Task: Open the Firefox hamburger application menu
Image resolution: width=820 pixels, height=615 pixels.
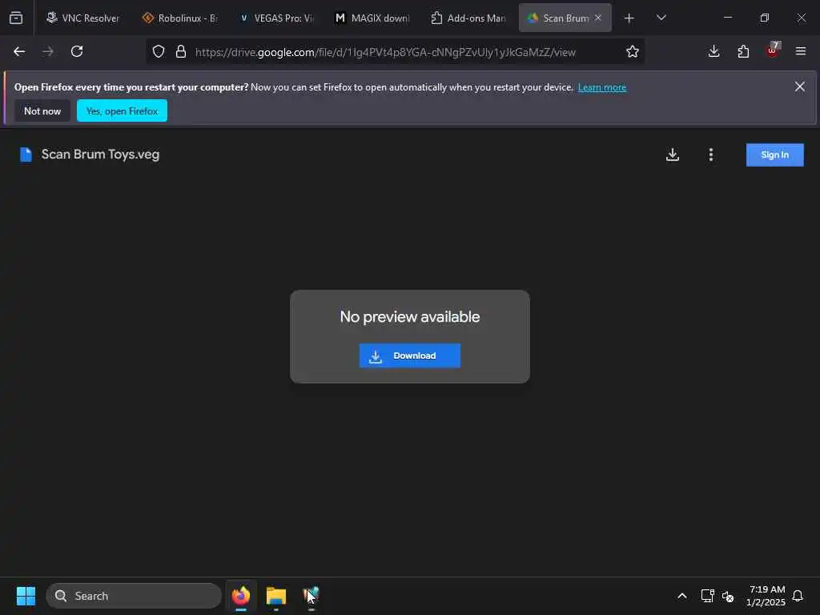Action: tap(801, 51)
